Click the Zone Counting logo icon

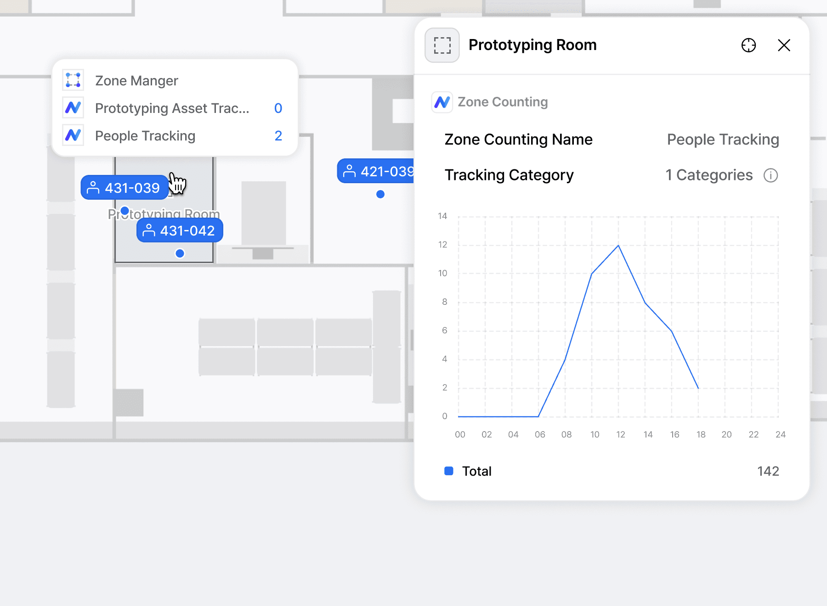tap(442, 102)
